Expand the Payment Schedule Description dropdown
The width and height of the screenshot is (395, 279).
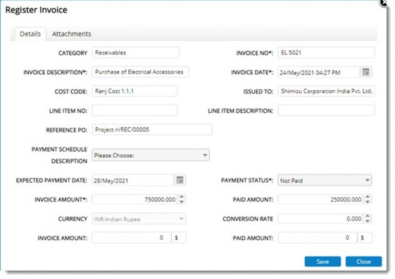(x=151, y=155)
